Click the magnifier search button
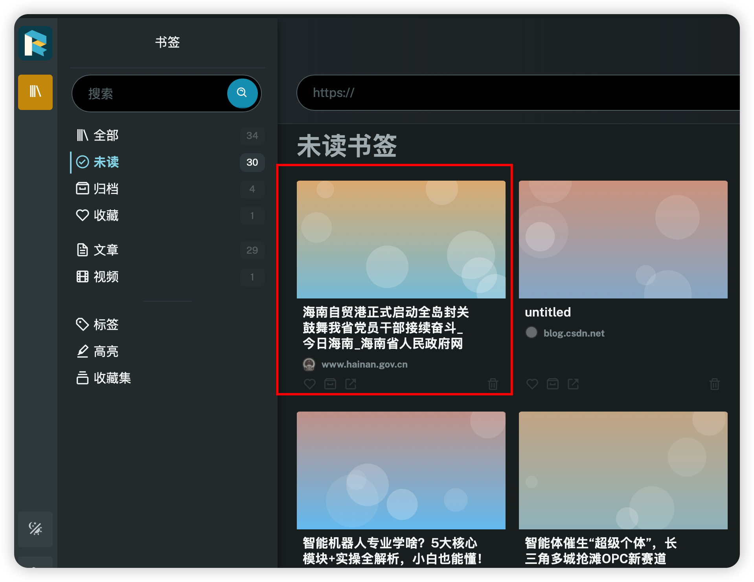Image resolution: width=754 pixels, height=582 pixels. click(x=242, y=93)
